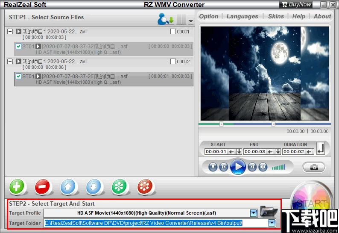Click the return-arrow apply icon beside DURATION
Image resolution: width=339 pixels, height=233 pixels.
(x=321, y=148)
